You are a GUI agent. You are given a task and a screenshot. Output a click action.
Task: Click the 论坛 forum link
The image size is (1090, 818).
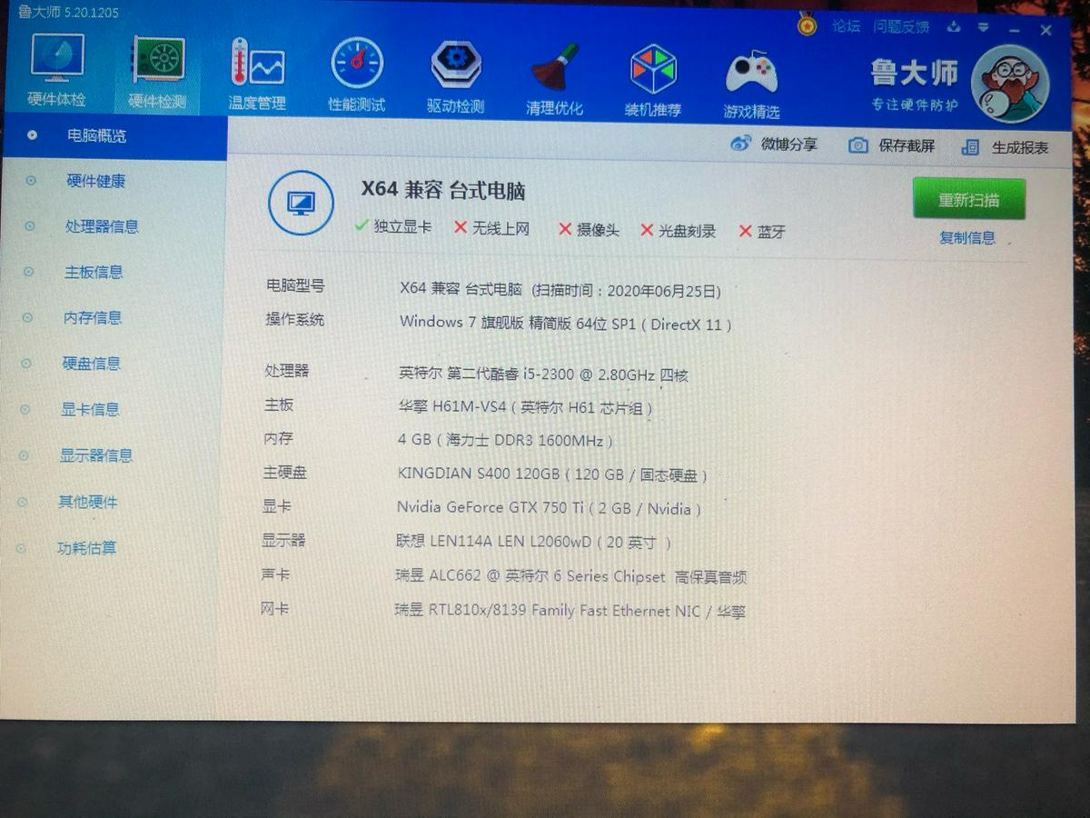[846, 25]
